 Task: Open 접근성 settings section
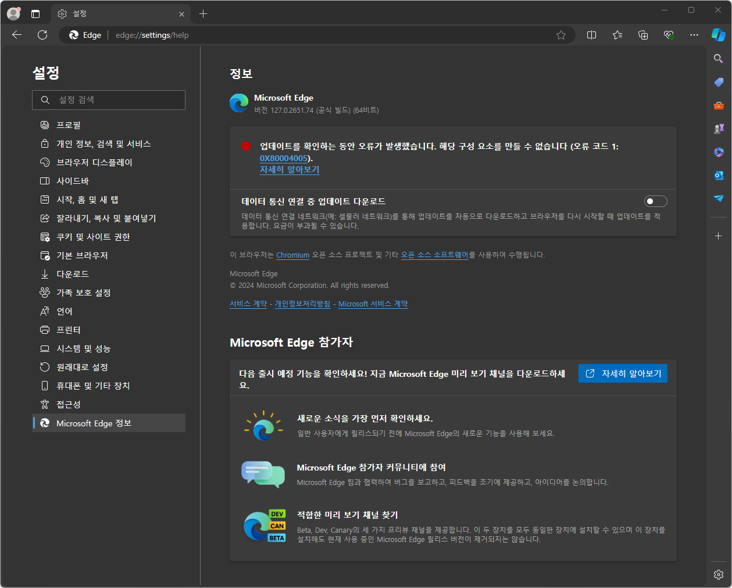click(109, 404)
